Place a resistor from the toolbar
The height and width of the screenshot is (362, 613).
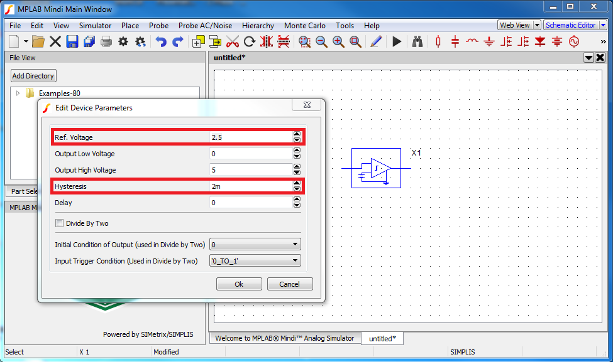(x=438, y=42)
